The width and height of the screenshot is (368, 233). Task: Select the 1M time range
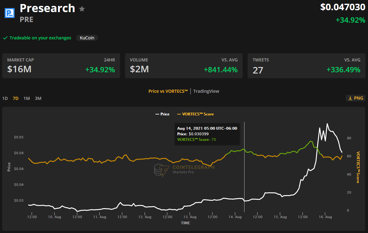[27, 98]
